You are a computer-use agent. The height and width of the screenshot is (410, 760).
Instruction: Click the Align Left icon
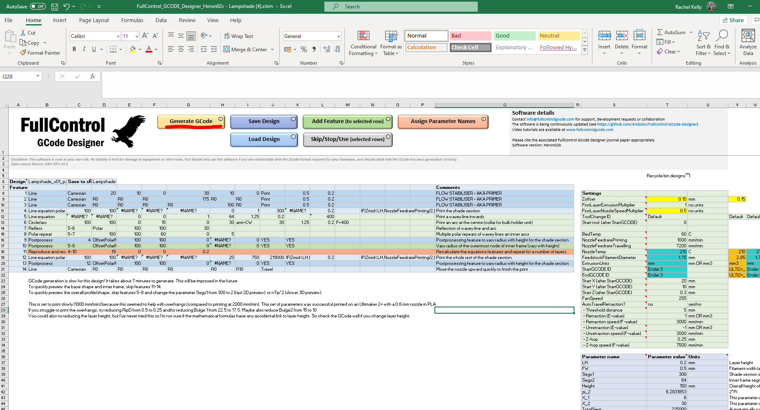(x=171, y=49)
